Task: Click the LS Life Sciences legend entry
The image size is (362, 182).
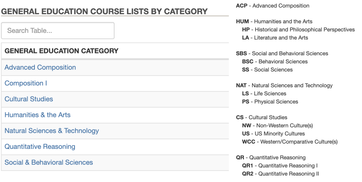Action: point(264,94)
